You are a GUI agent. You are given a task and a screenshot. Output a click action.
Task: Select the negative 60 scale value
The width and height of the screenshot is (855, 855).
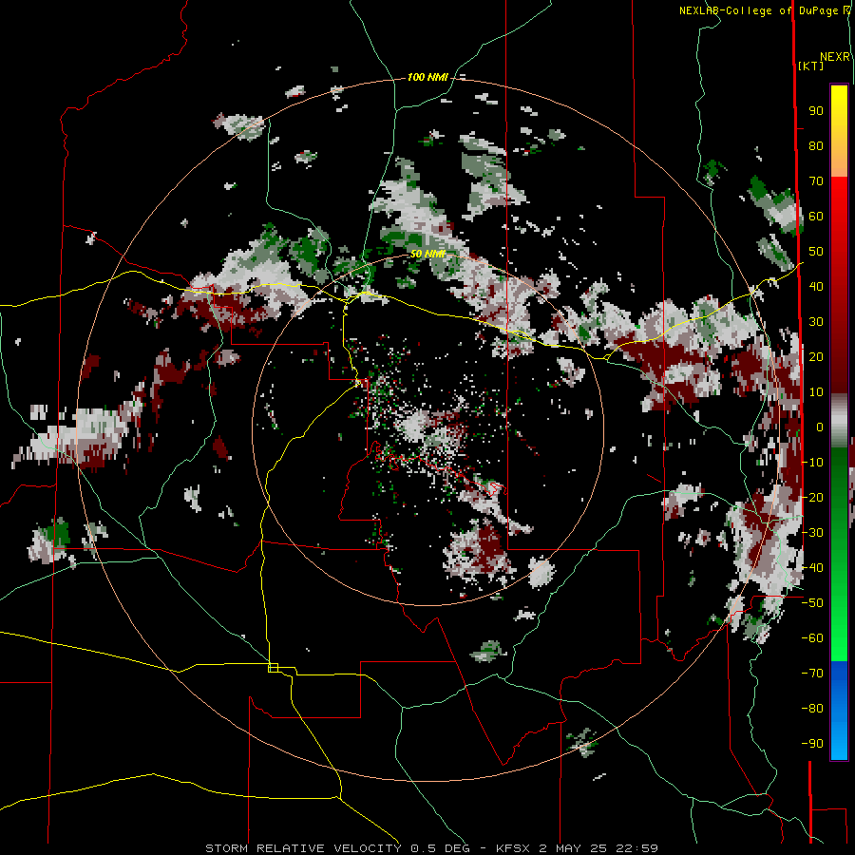[812, 638]
